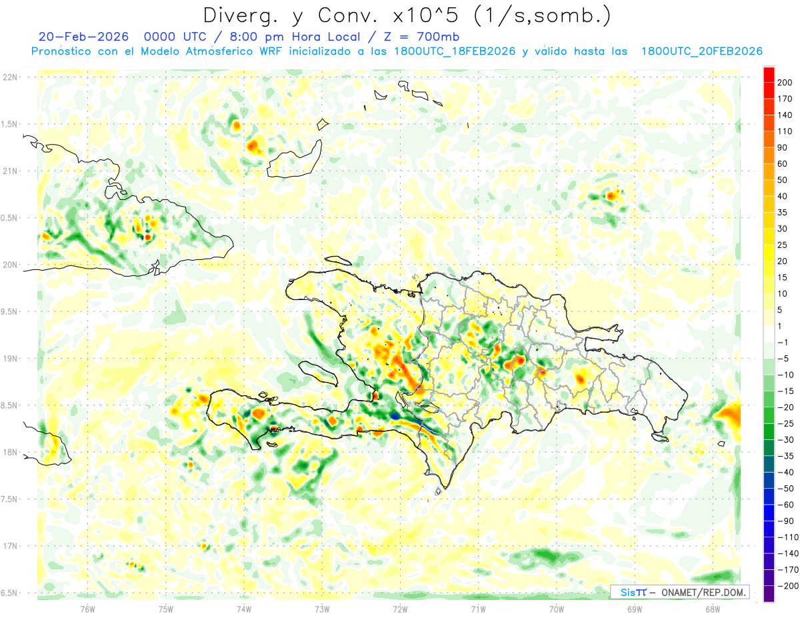Click the positive 90 colorbar value

tap(783, 147)
